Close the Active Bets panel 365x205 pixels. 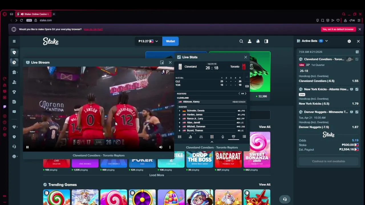(358, 41)
